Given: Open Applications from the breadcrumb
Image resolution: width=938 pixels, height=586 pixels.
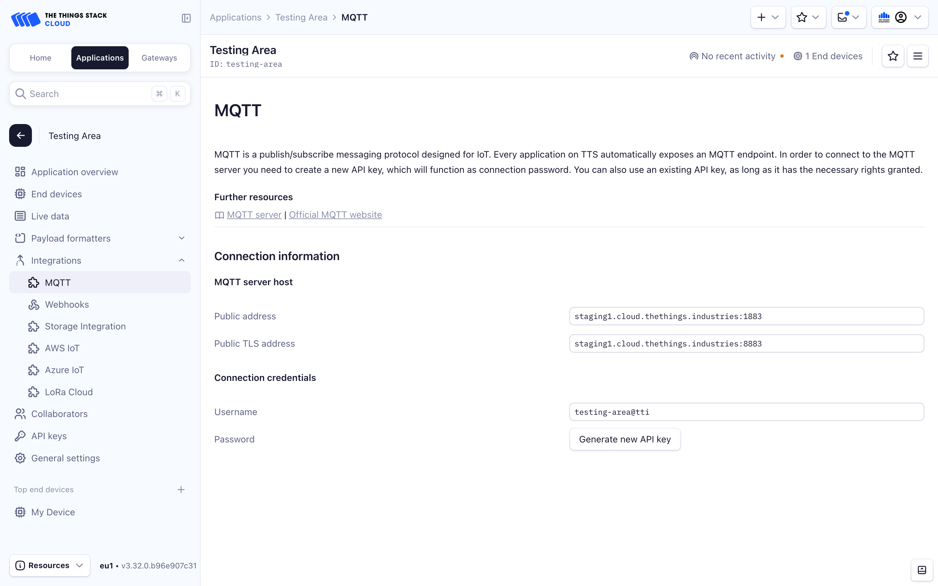Looking at the screenshot, I should click(x=236, y=18).
